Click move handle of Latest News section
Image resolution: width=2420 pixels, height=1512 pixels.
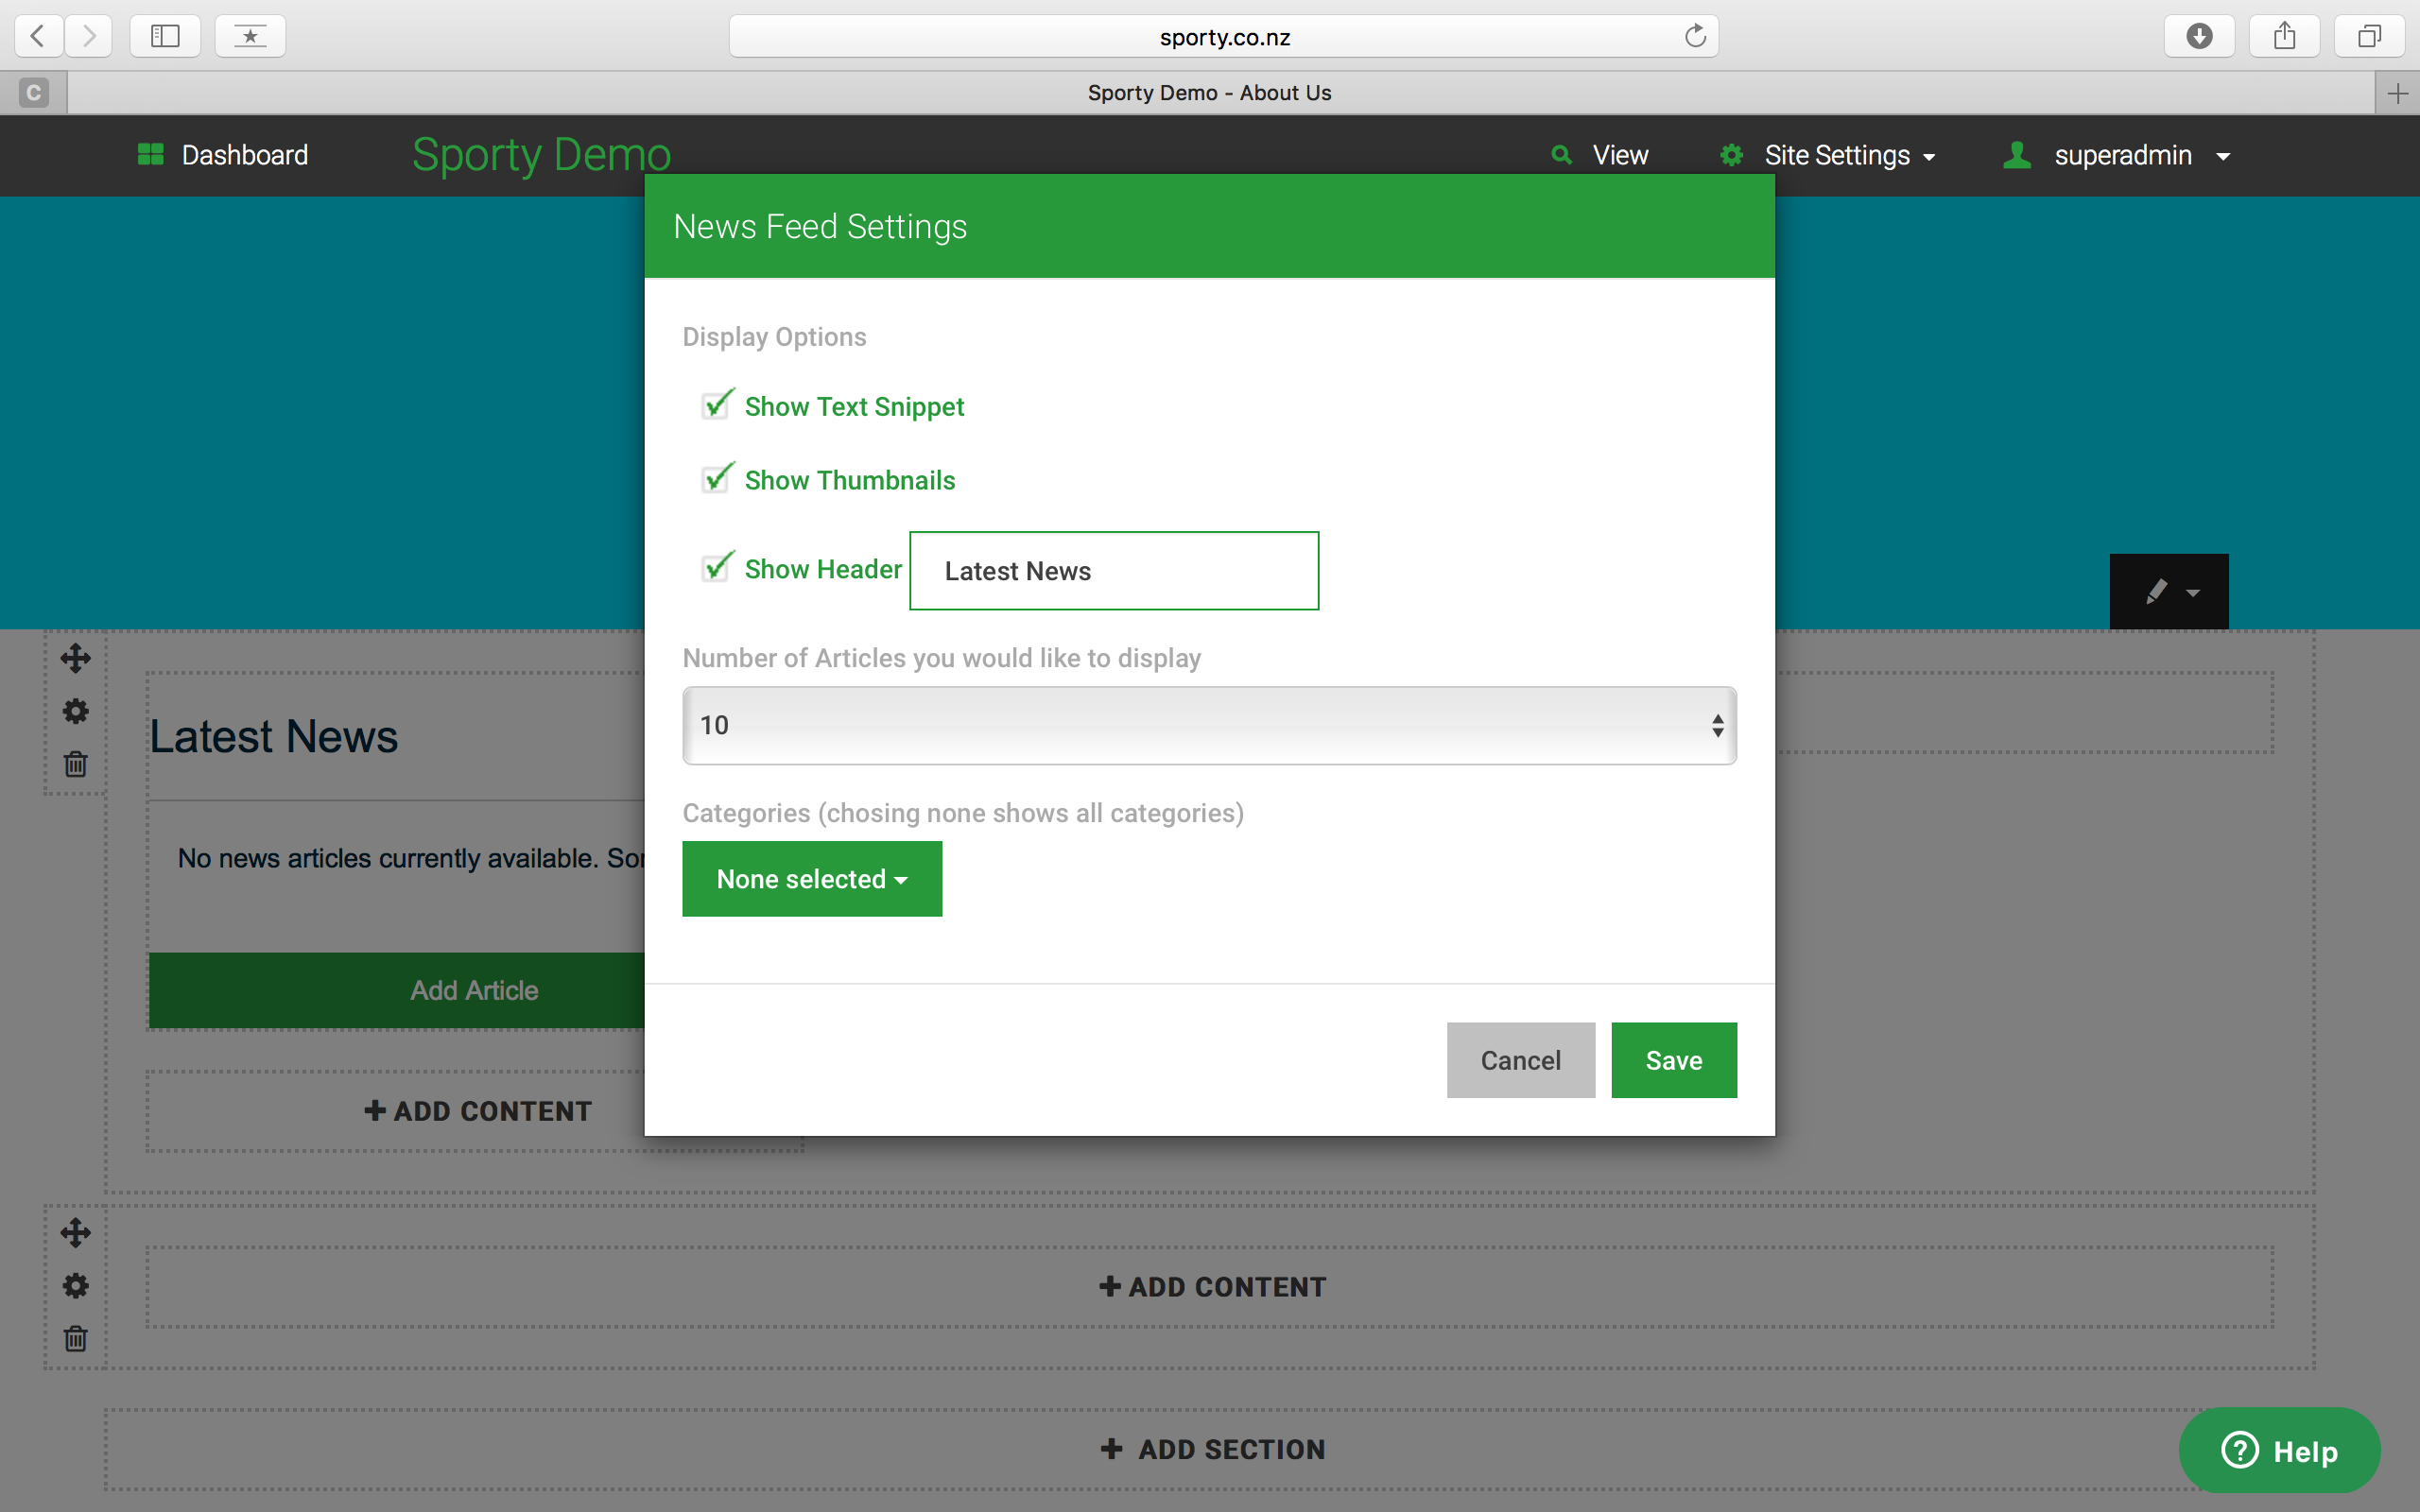click(76, 658)
